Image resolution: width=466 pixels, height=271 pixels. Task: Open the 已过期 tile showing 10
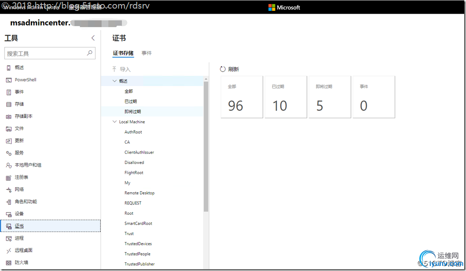coord(286,97)
